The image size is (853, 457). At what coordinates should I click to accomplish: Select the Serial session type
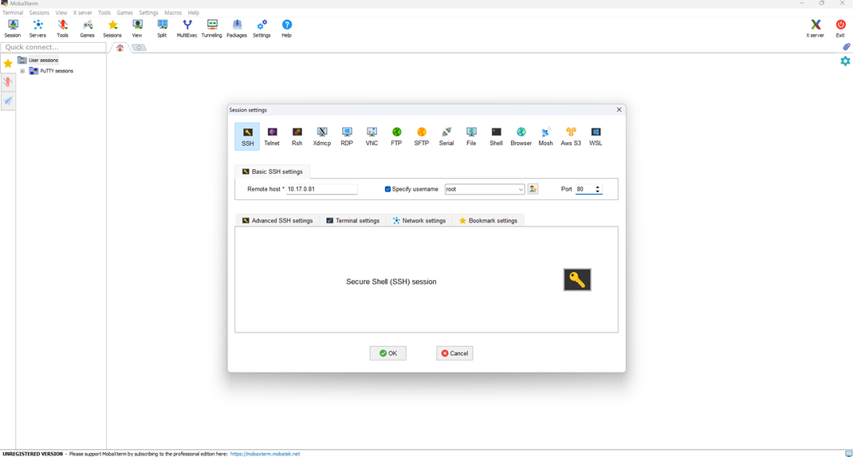point(446,136)
